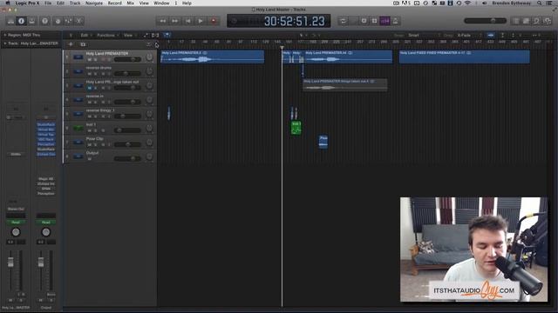Click left channel strip pan knob

click(x=16, y=232)
